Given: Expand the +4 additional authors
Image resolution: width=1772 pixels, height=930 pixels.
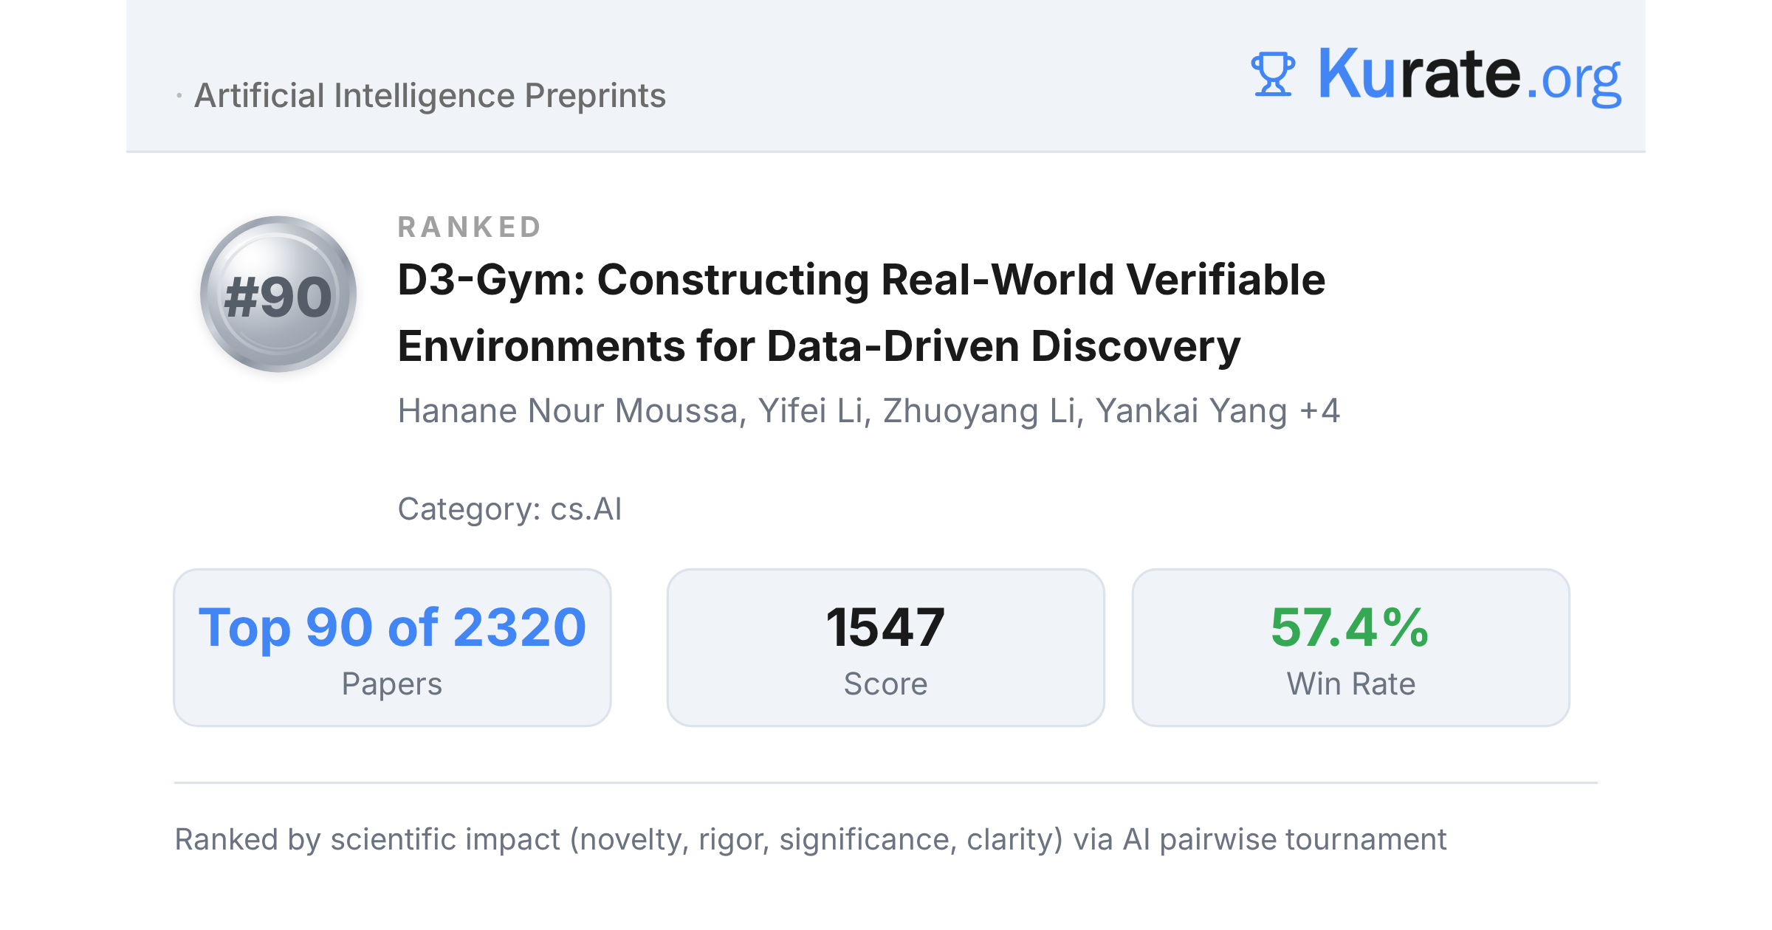Looking at the screenshot, I should point(1320,410).
